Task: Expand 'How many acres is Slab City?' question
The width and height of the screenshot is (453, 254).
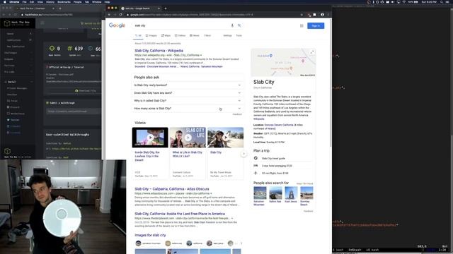Action: (187, 108)
